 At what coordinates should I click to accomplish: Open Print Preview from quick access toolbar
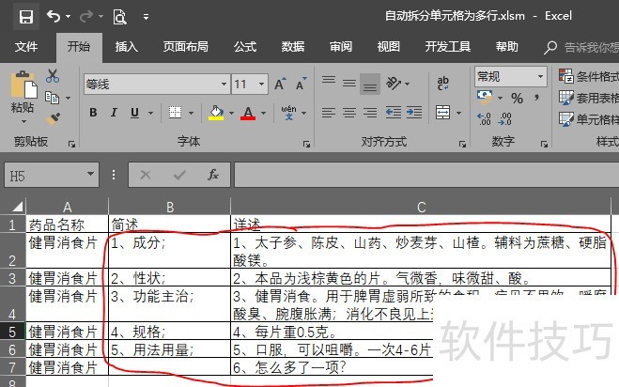point(119,17)
